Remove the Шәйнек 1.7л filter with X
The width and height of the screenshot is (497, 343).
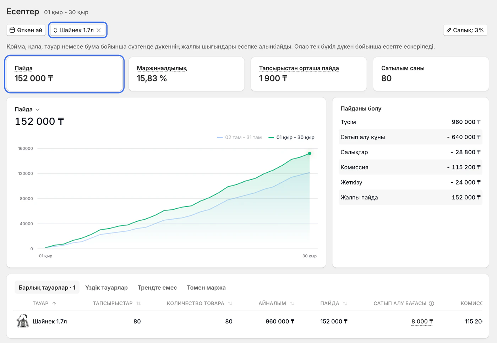tap(99, 30)
